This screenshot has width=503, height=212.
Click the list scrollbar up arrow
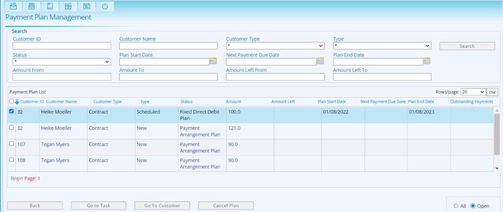pyautogui.click(x=497, y=111)
